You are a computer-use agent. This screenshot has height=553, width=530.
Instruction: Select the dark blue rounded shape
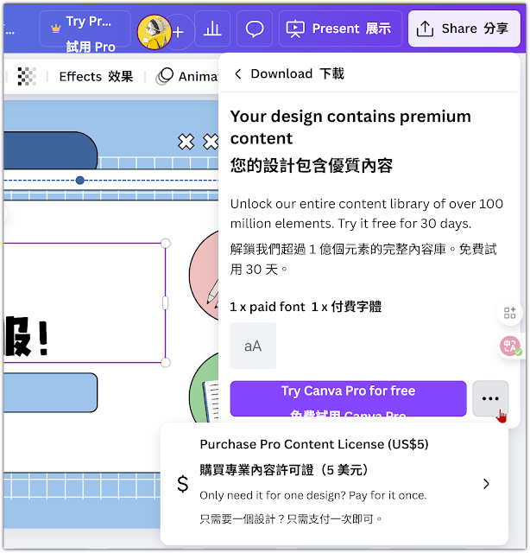pos(51,150)
